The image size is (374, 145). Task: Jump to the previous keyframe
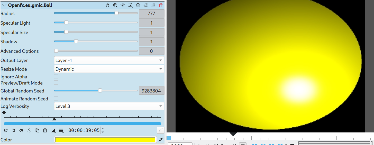click(6, 130)
